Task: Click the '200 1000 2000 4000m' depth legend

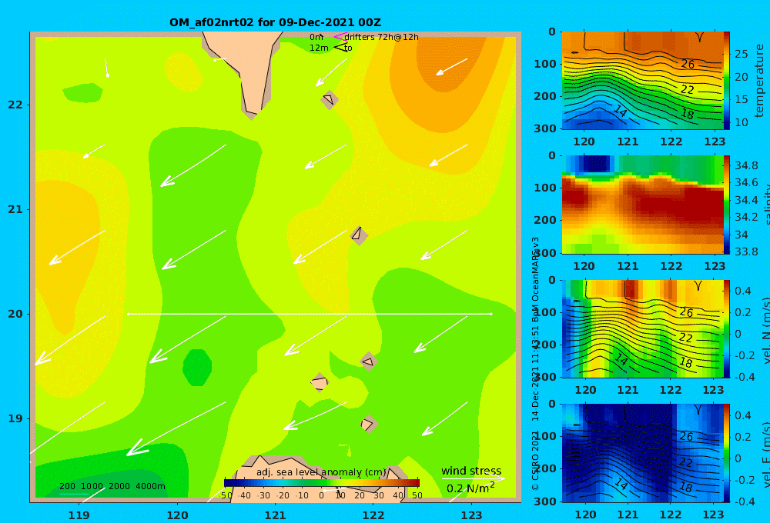Action: point(112,486)
